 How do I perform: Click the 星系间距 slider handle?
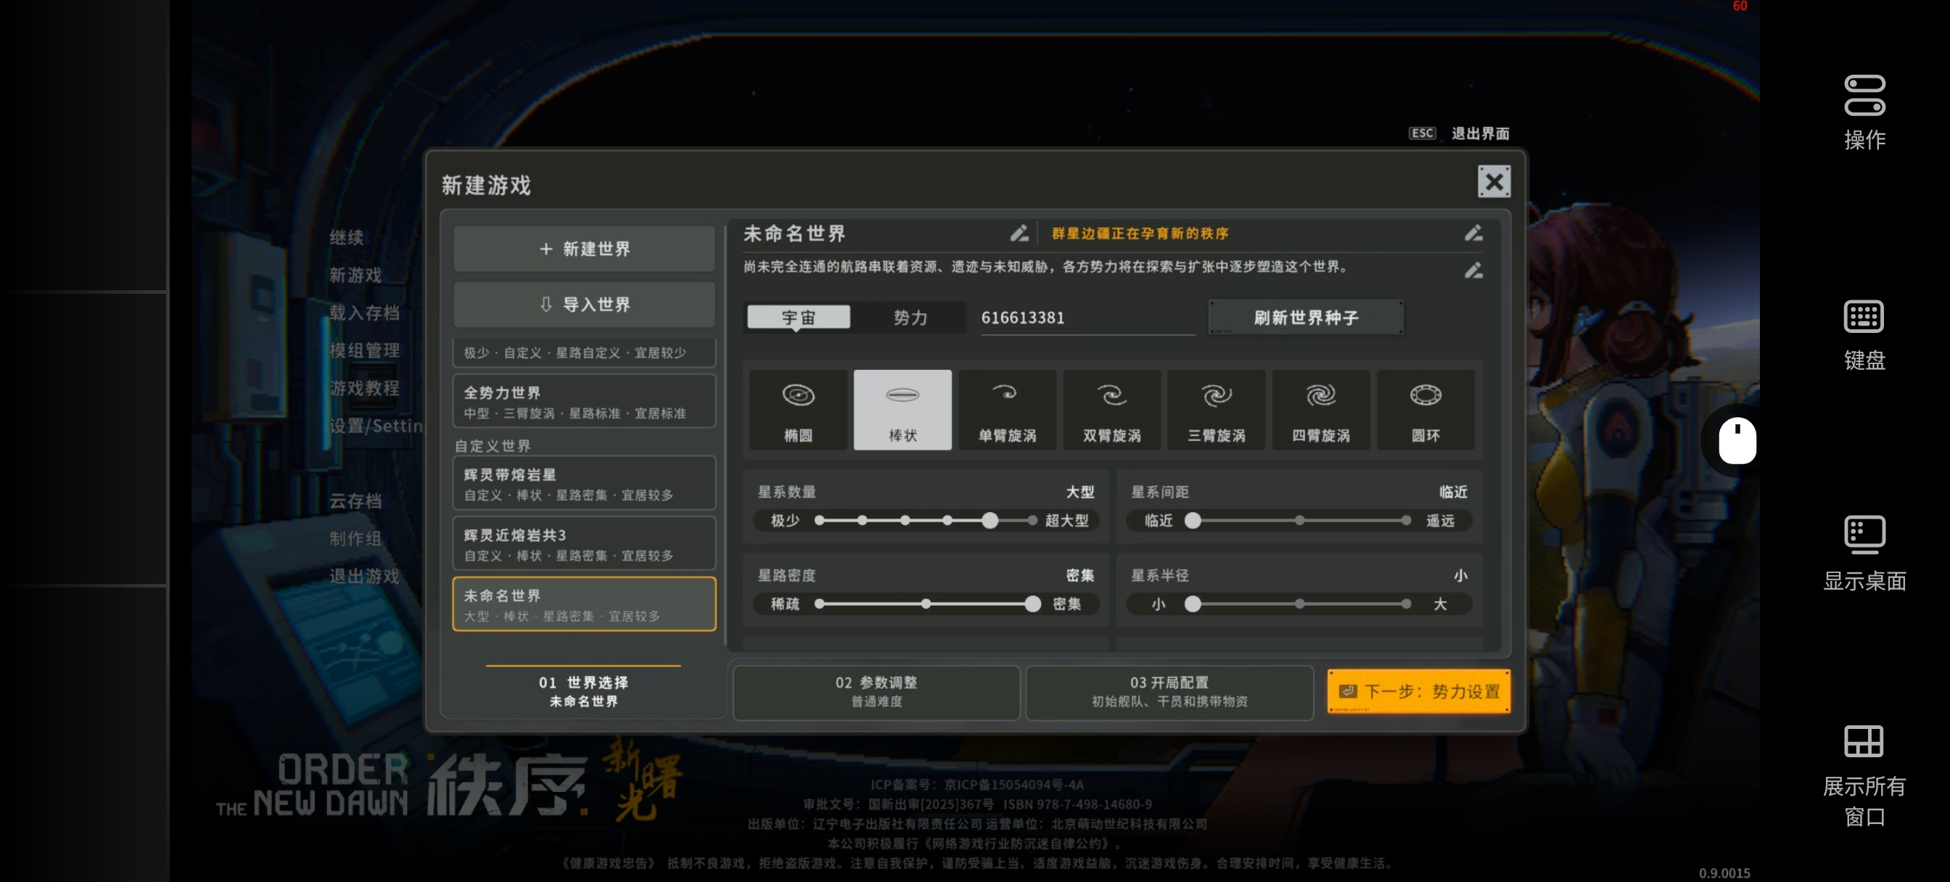(x=1192, y=520)
